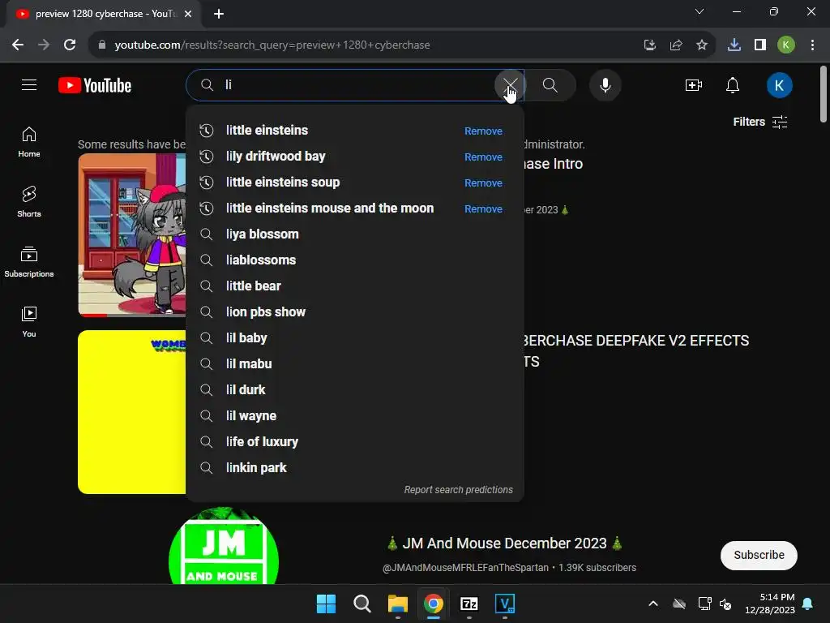830x623 pixels.
Task: Select the 'little einsteins' history suggestion
Action: pyautogui.click(x=355, y=131)
